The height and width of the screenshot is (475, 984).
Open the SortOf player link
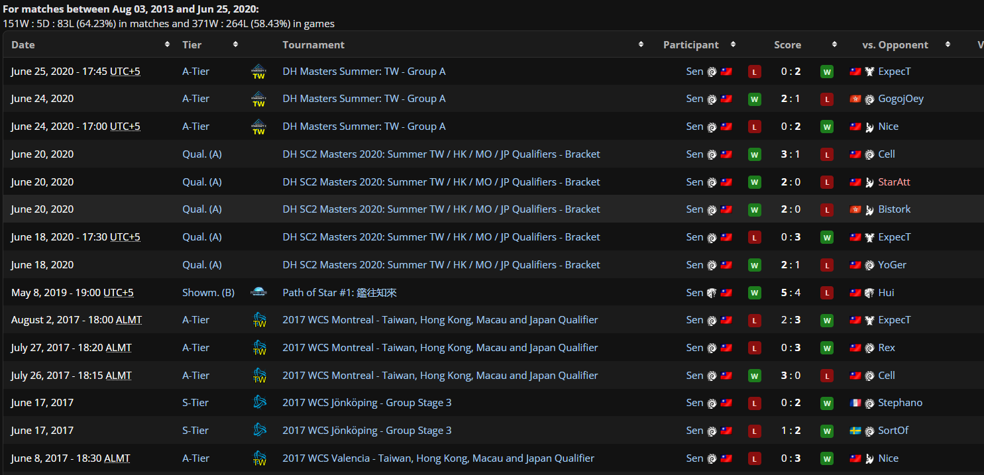(893, 431)
